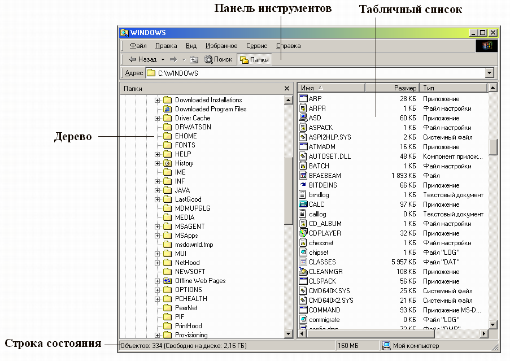Click the Forward arrow icon
The height and width of the screenshot is (361, 510).
coord(174,59)
